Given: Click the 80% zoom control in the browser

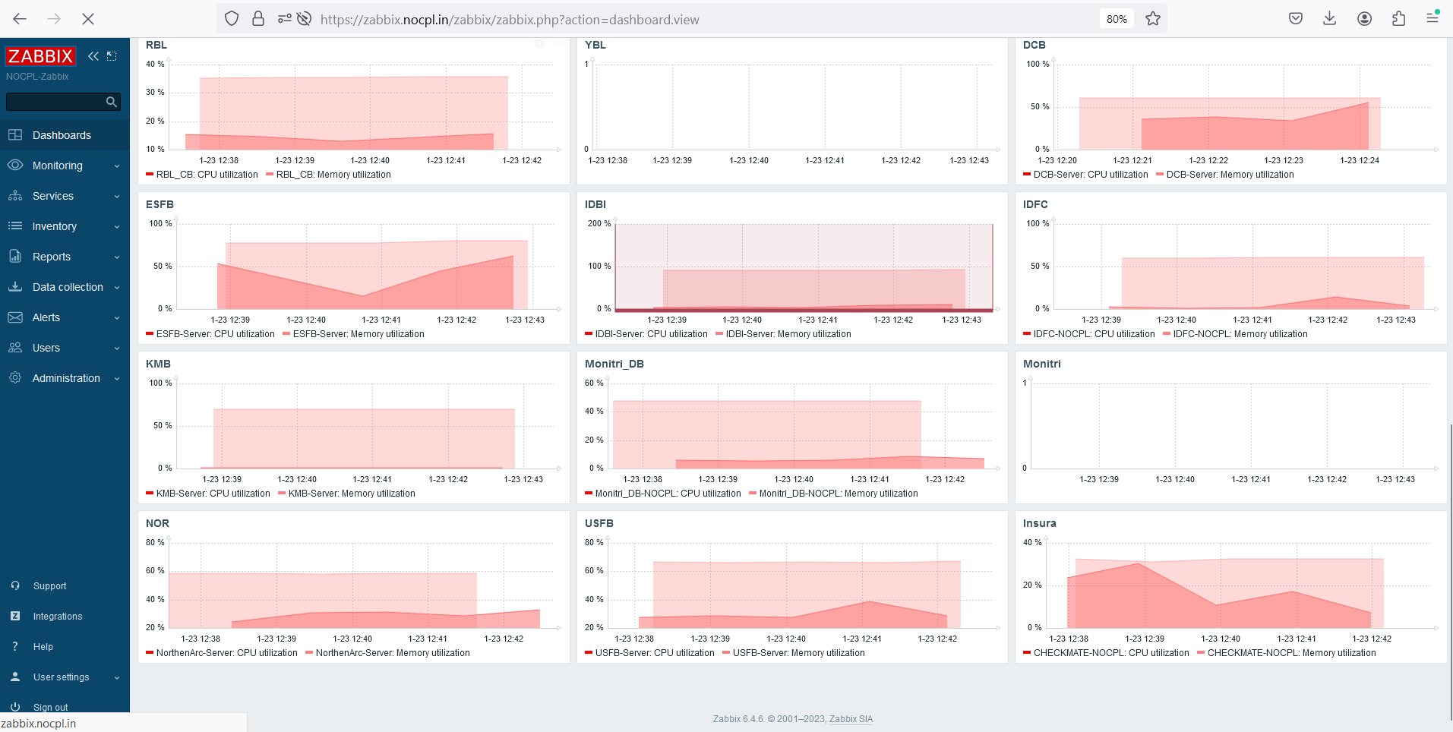Looking at the screenshot, I should tap(1117, 18).
